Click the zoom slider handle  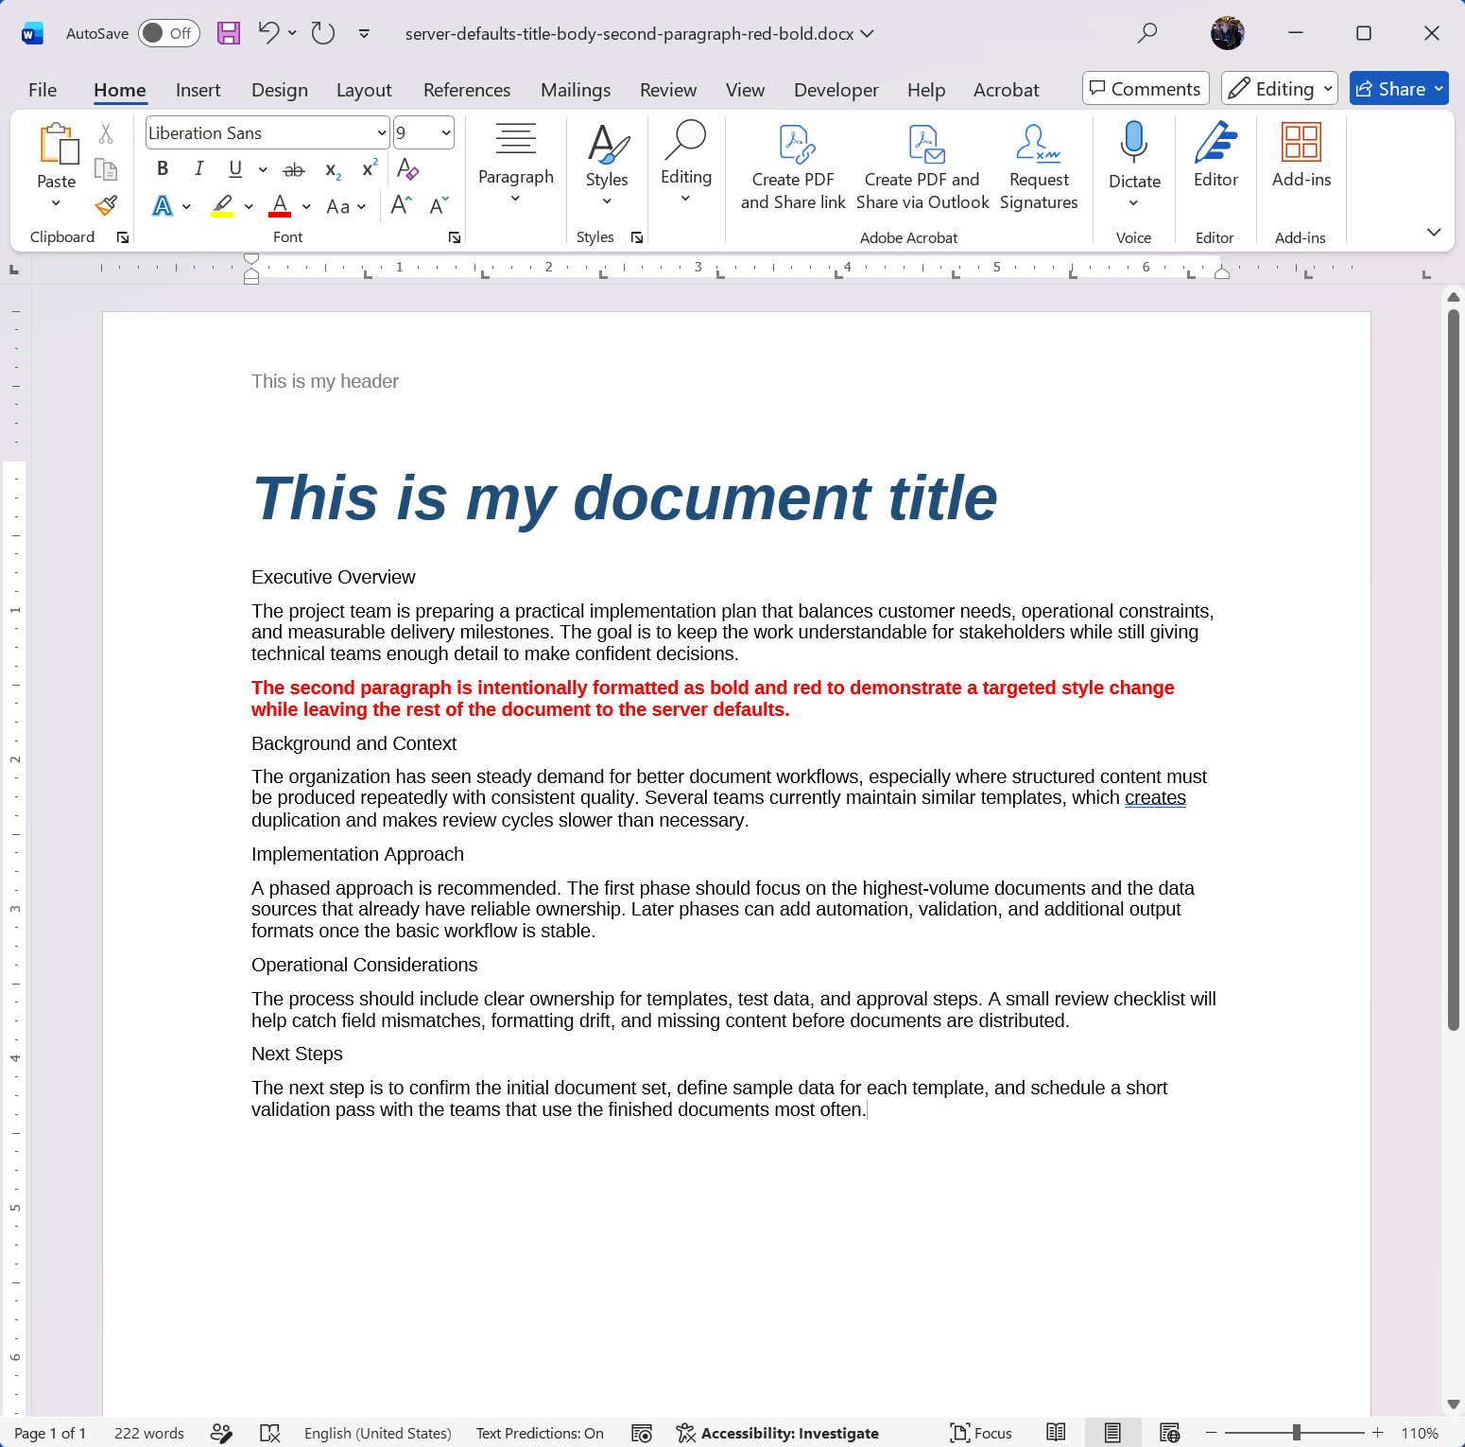pos(1297,1433)
